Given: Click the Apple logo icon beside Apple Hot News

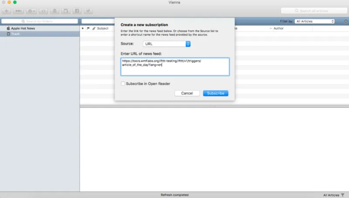Looking at the screenshot, I should click(8, 28).
